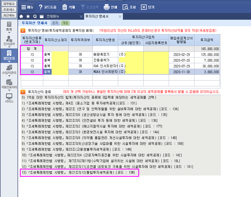Click the date cell 2020-07-20
The image size is (251, 197).
pyautogui.click(x=182, y=60)
